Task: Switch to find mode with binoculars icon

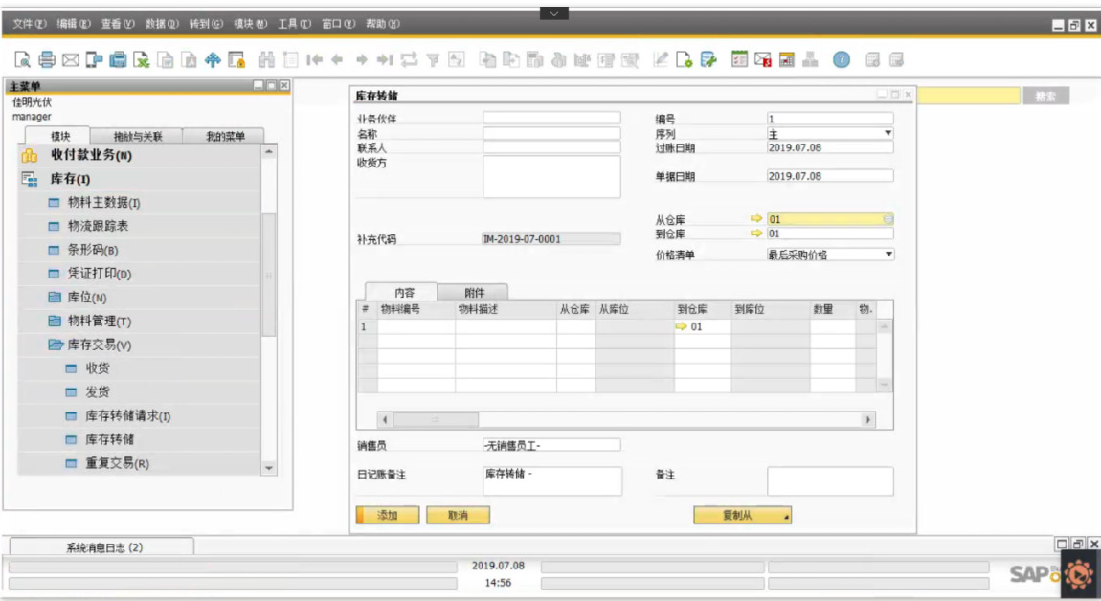Action: point(267,60)
